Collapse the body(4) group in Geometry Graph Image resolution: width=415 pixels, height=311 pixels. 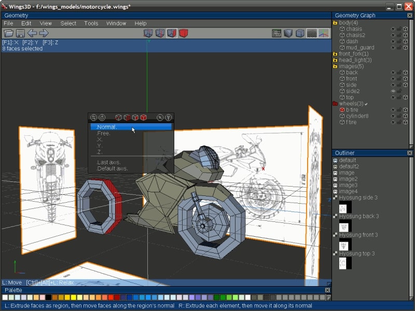(335, 23)
